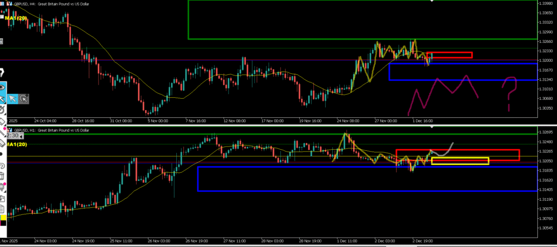Click price 1.30350 on H4 price axis
The image size is (557, 247).
pos(547,108)
